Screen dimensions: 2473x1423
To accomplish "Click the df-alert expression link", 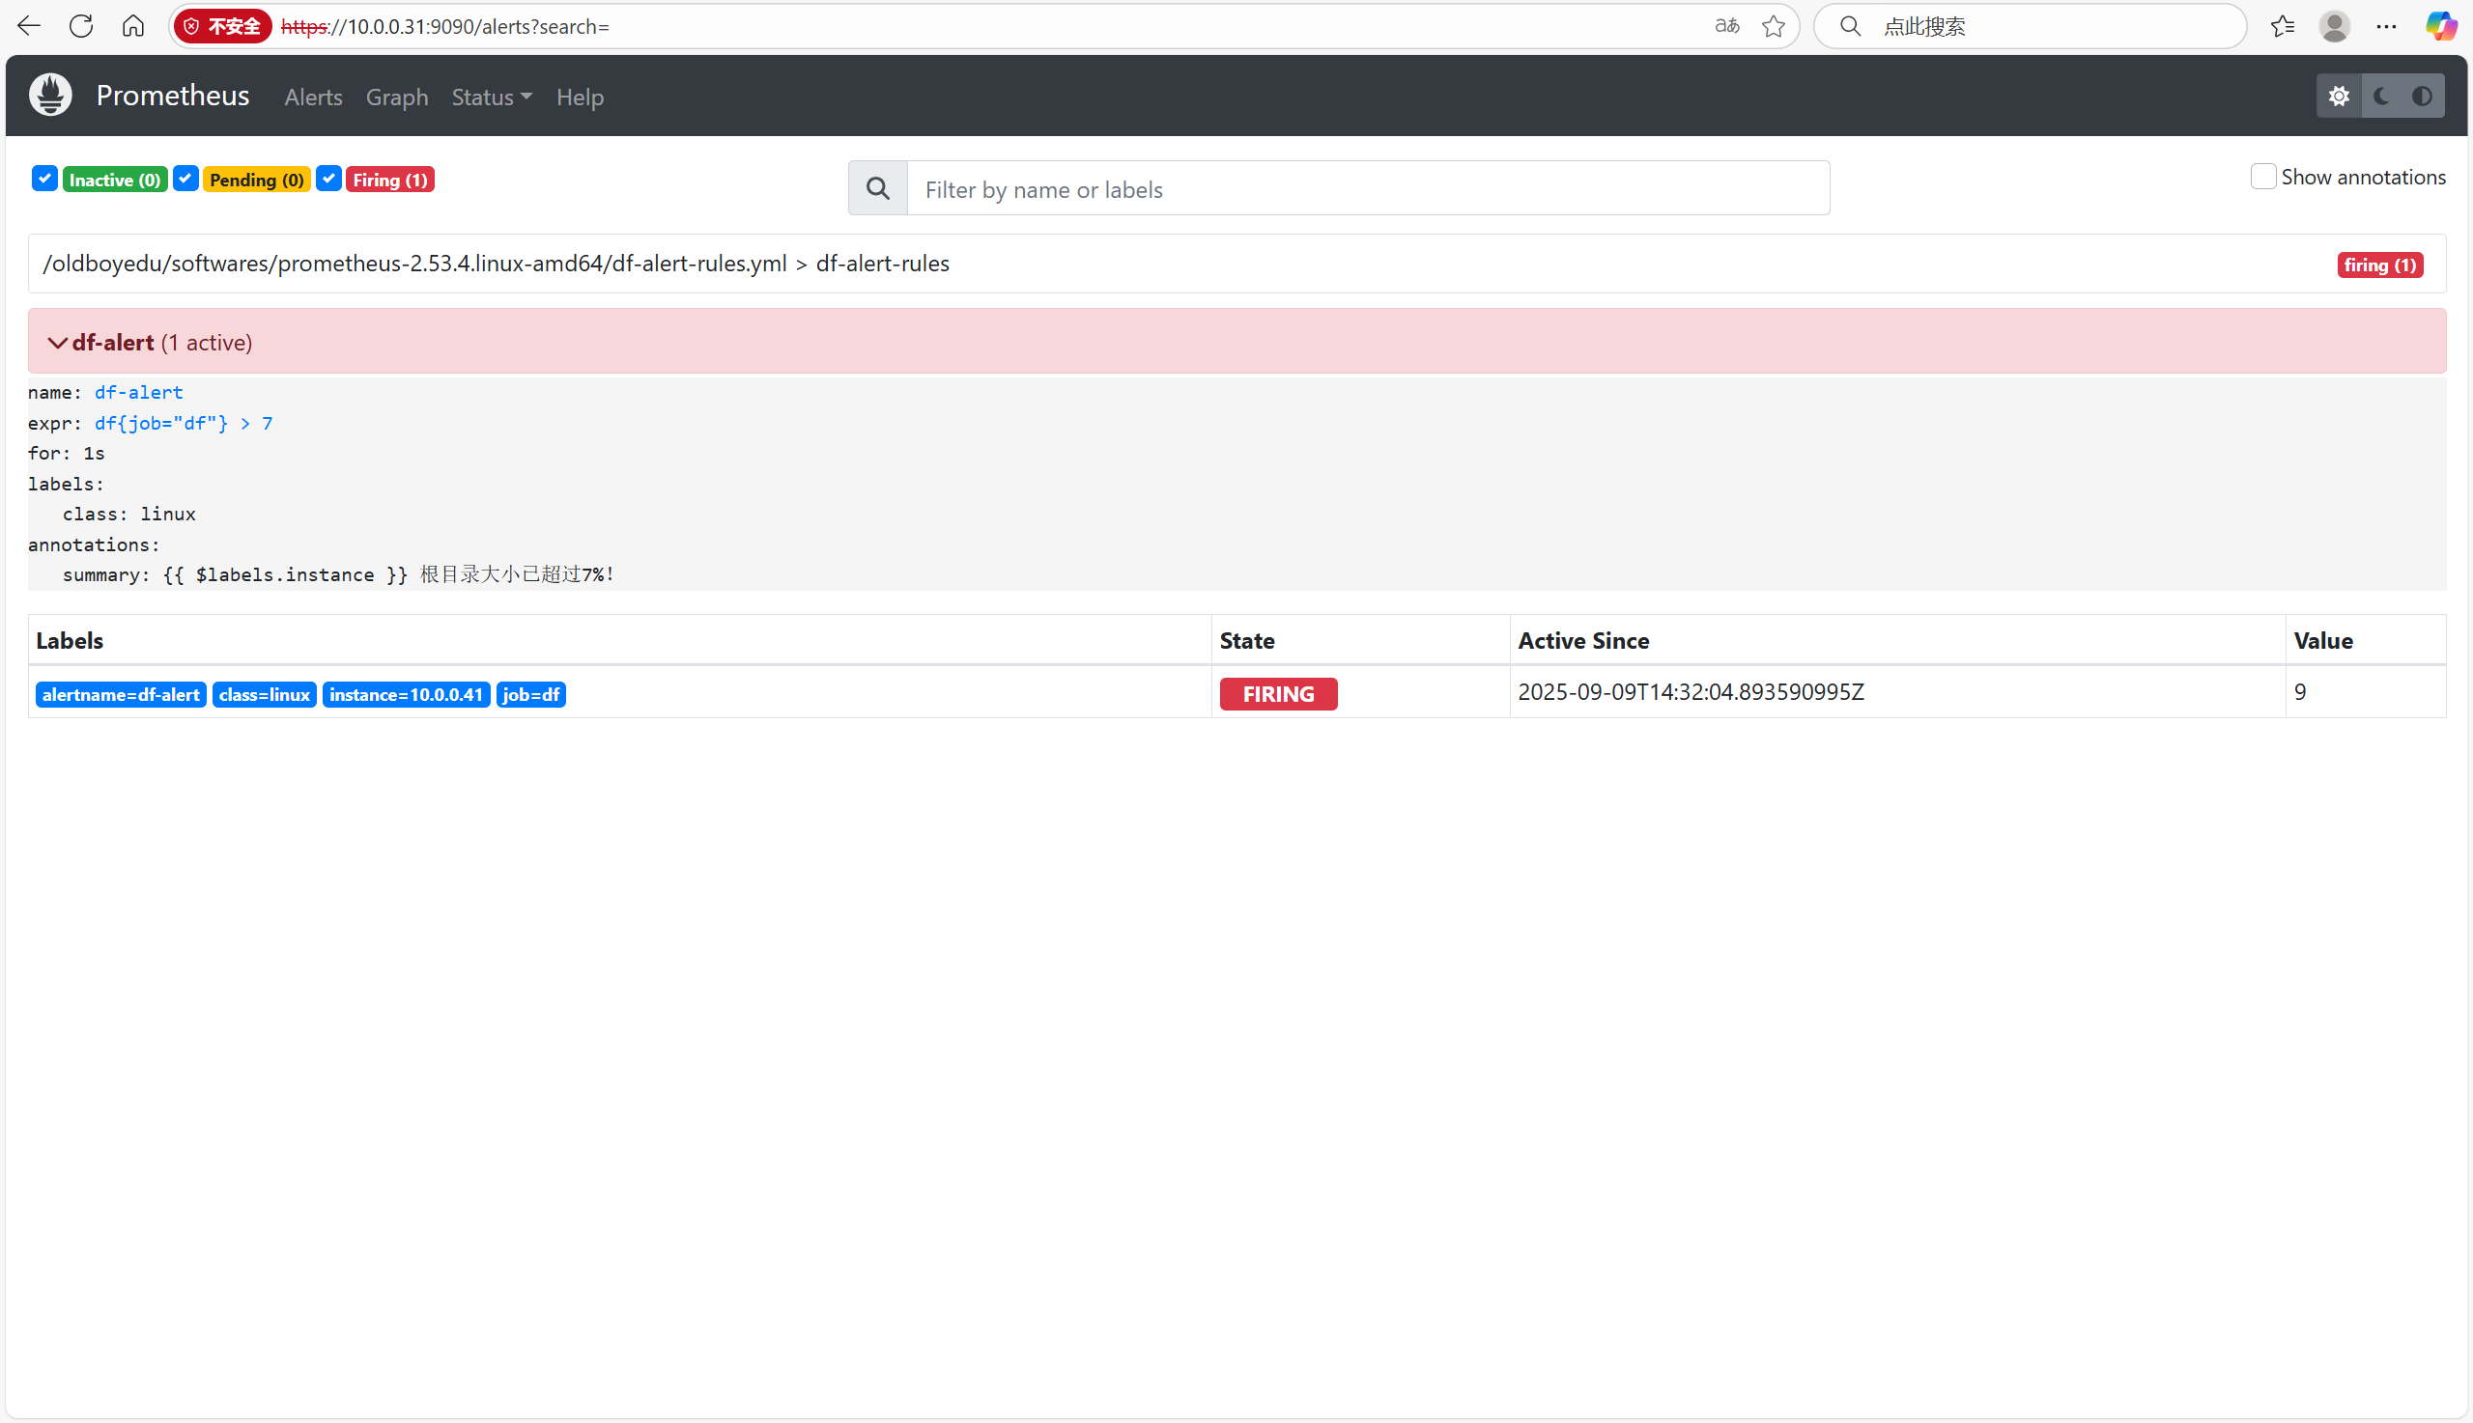I will click(x=183, y=423).
